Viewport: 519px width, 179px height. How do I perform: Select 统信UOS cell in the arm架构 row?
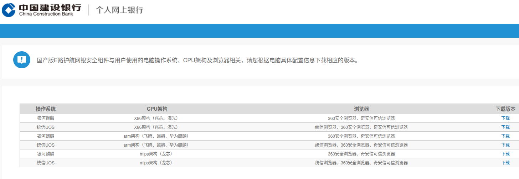(46, 145)
